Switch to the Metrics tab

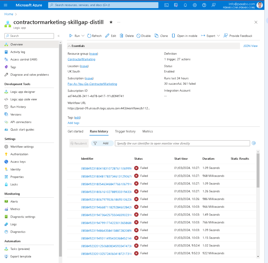148,131
